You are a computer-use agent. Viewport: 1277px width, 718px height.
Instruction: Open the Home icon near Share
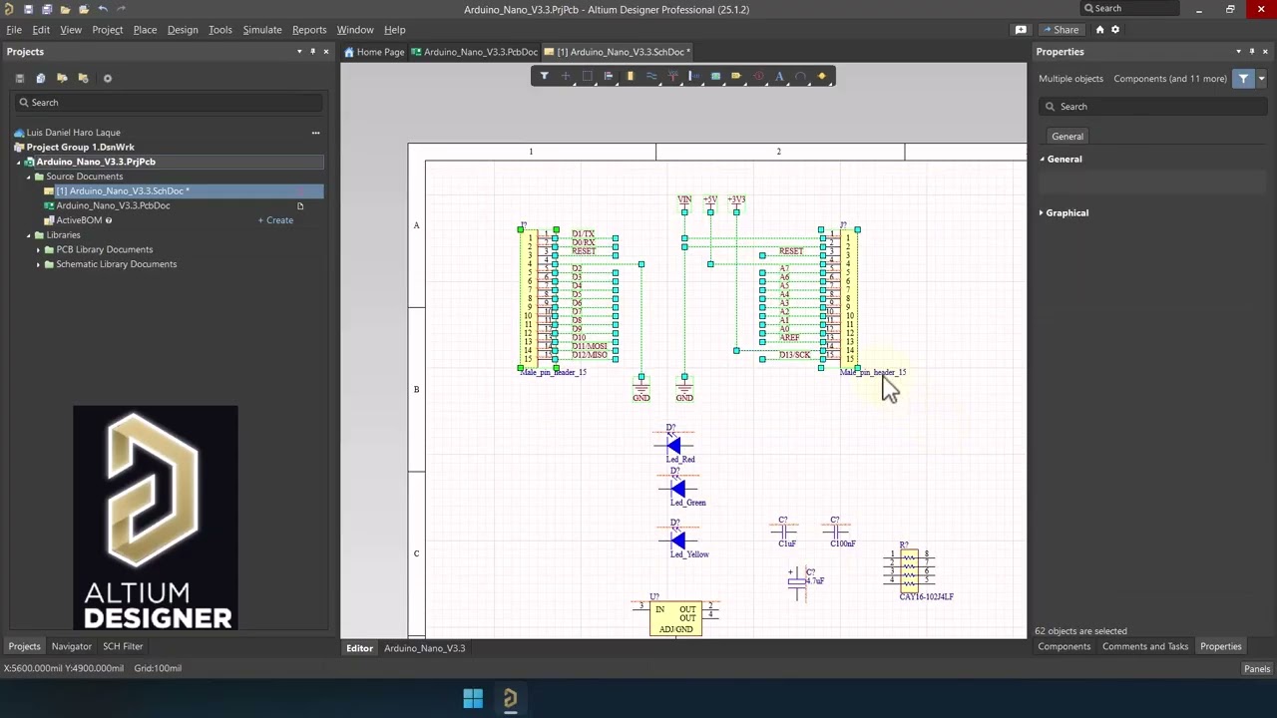coord(1099,30)
